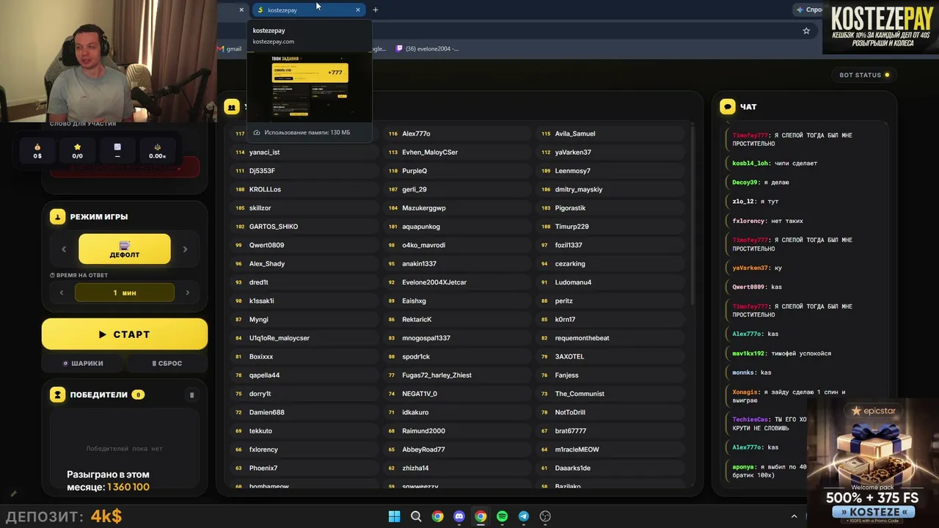This screenshot has width=939, height=528.
Task: Select participant Dj5353F
Action: pos(304,171)
